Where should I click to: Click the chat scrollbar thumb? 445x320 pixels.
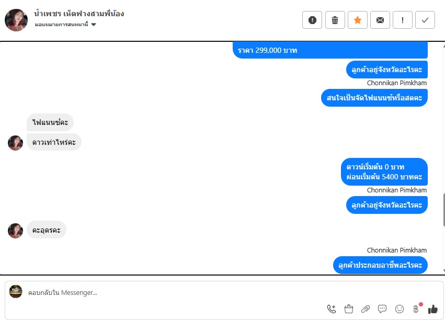pyautogui.click(x=443, y=210)
